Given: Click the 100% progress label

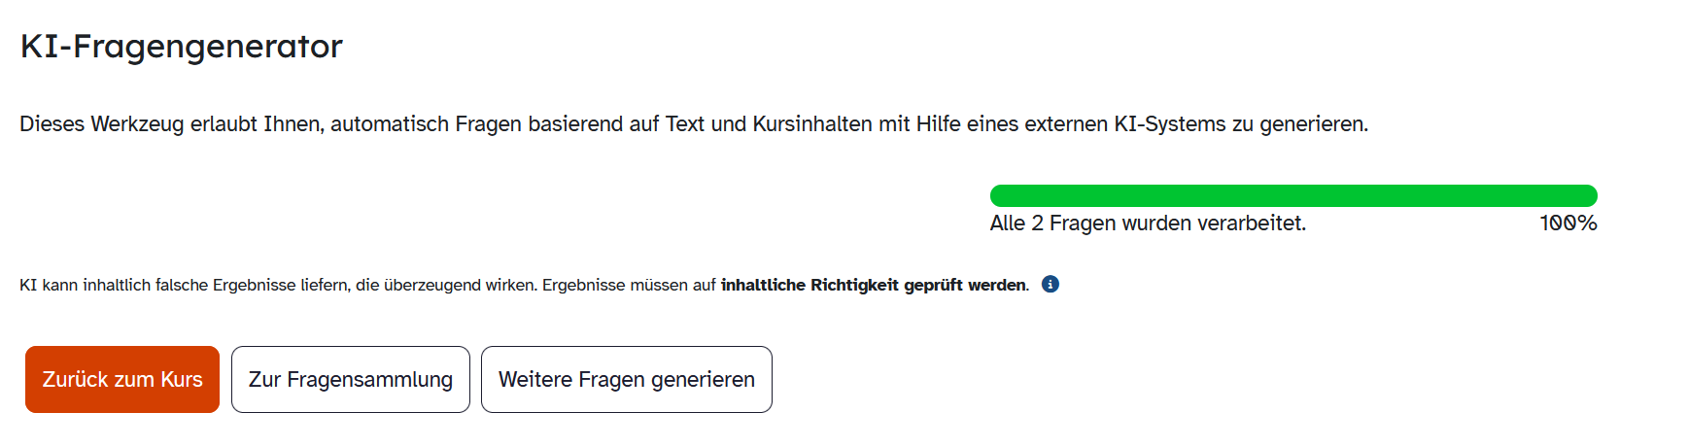Looking at the screenshot, I should pyautogui.click(x=1567, y=223).
